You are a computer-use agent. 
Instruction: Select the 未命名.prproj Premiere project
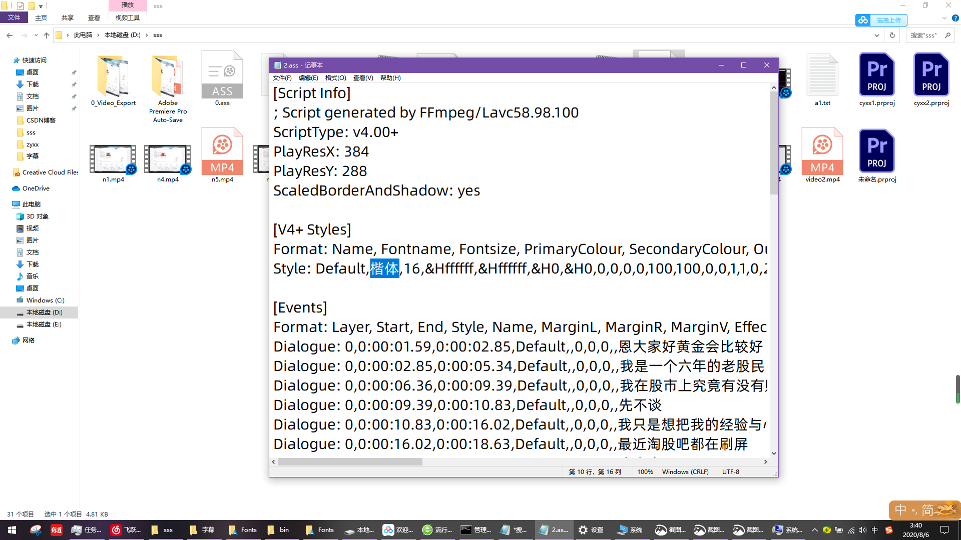coord(877,156)
